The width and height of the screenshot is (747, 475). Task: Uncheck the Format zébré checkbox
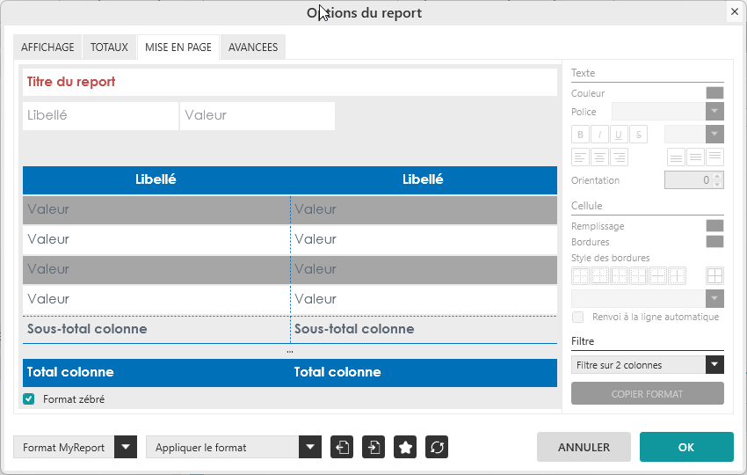(x=29, y=399)
